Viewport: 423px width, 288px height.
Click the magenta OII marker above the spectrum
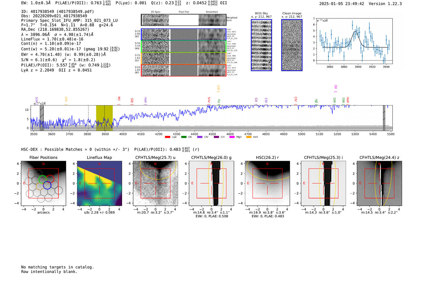(x=335, y=89)
